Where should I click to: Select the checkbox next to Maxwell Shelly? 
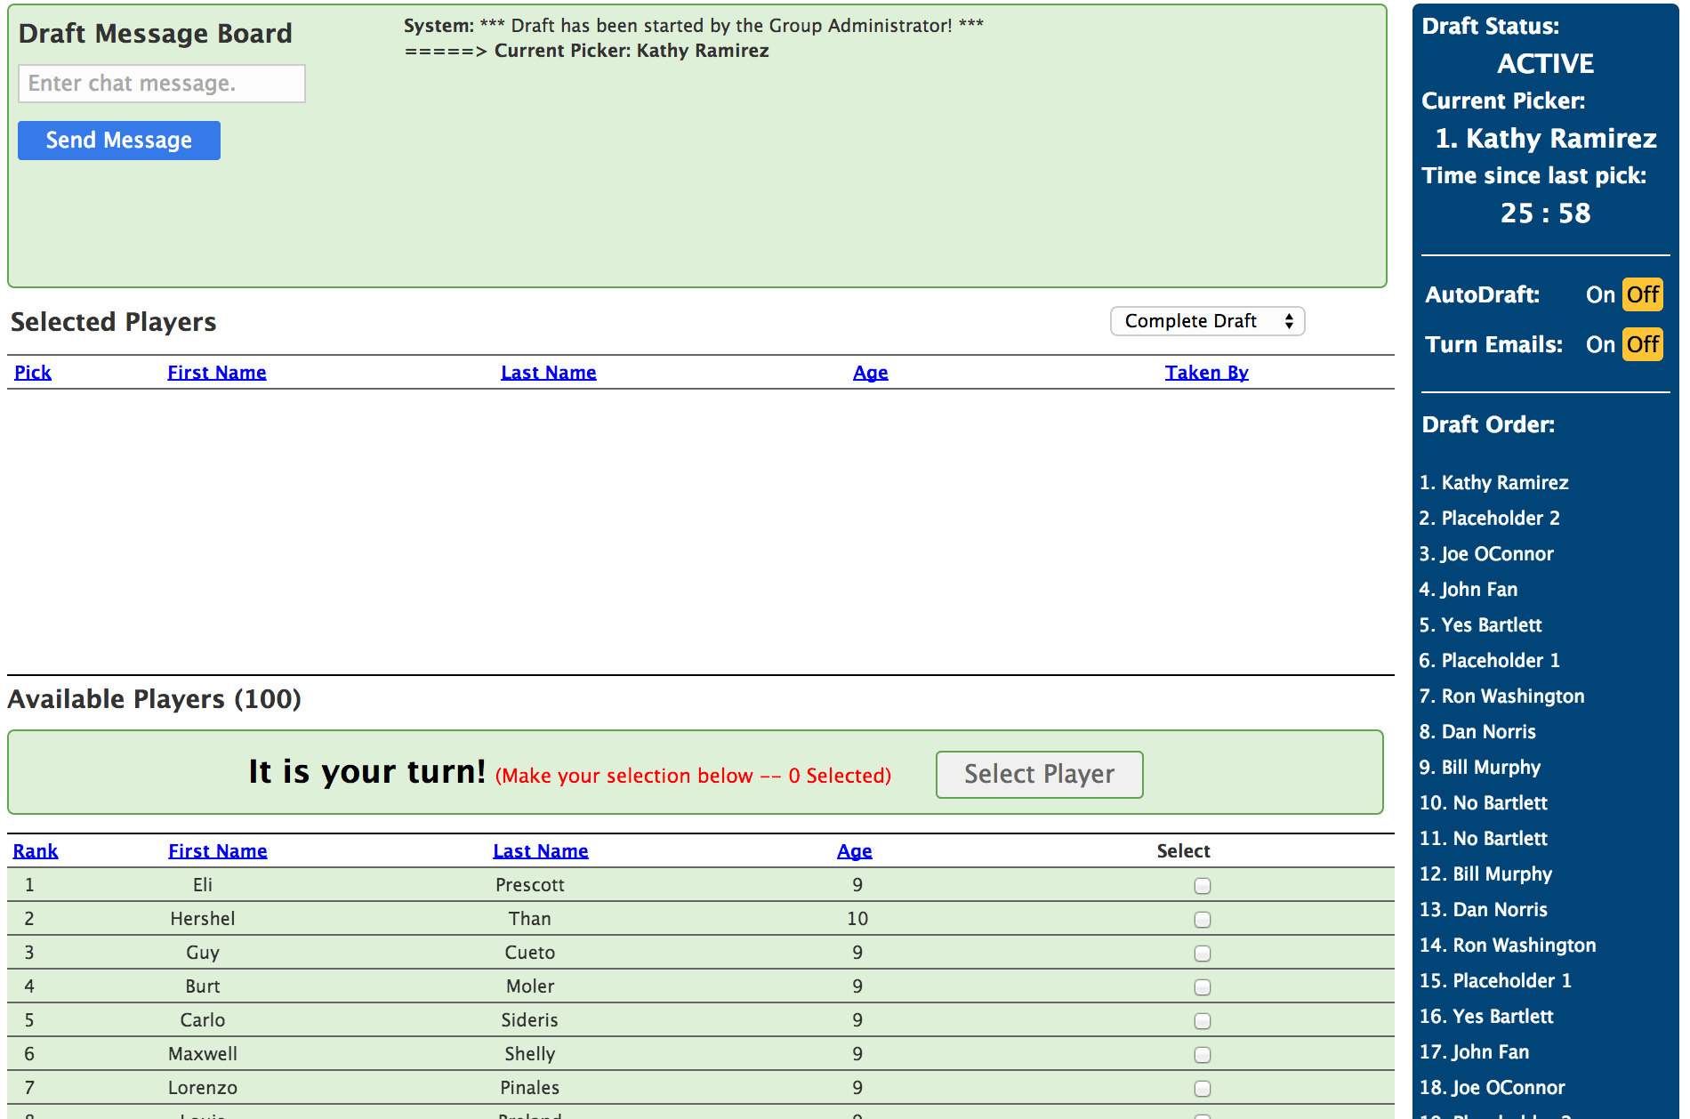point(1203,1054)
